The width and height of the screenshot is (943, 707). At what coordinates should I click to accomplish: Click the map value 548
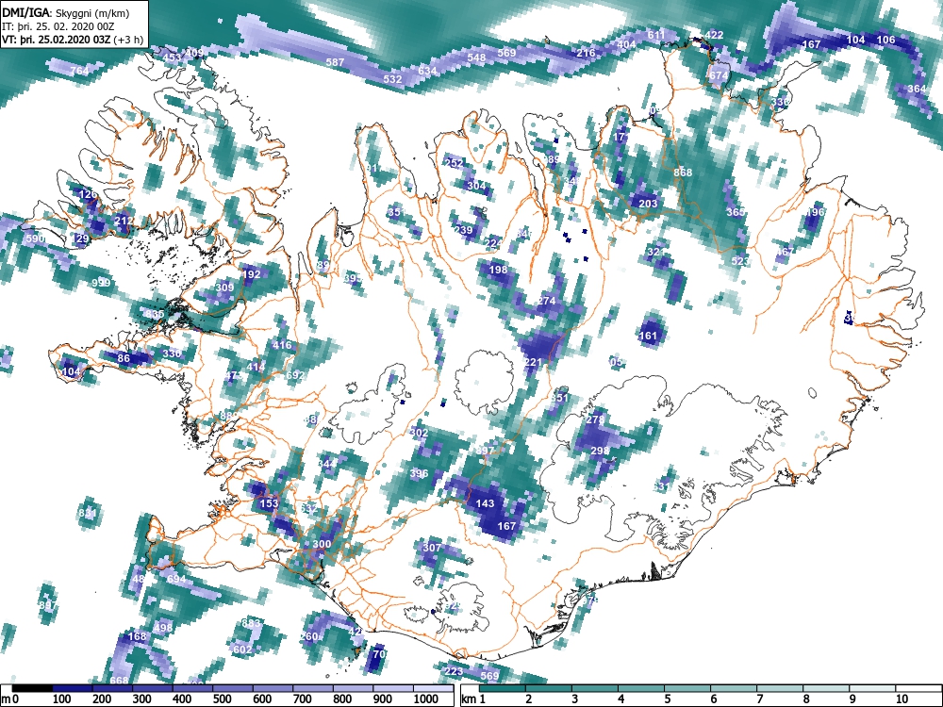pos(476,58)
